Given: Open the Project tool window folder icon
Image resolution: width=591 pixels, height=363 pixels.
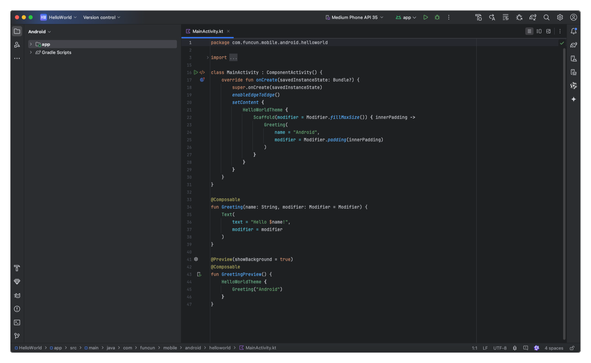Looking at the screenshot, I should [17, 31].
